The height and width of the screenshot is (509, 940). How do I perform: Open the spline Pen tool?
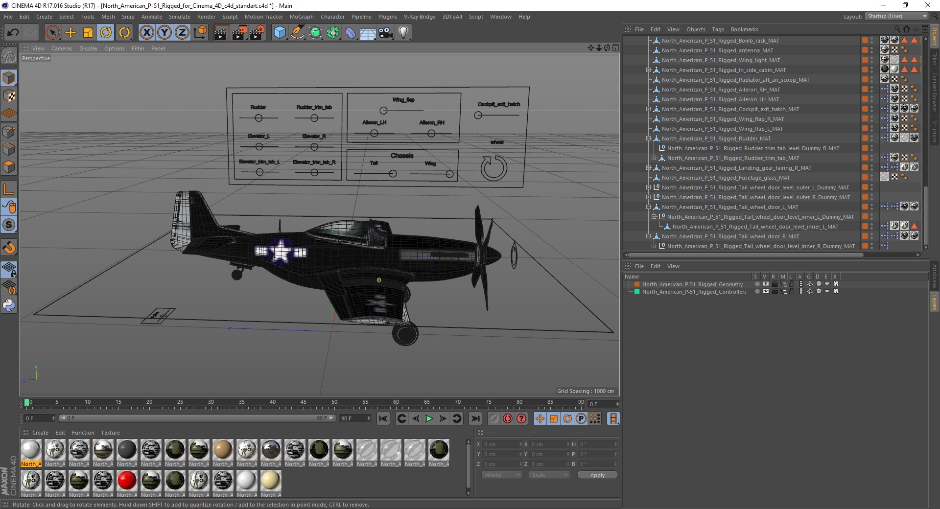point(297,33)
